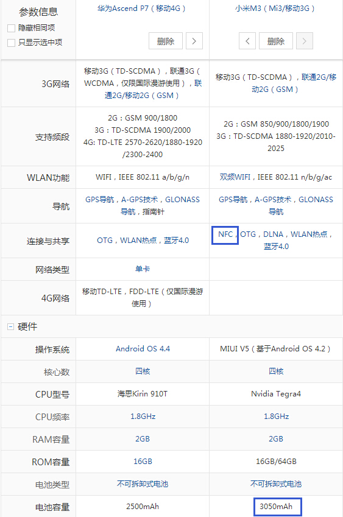
Task: Select the 操作系统 row label
Action: [52, 350]
